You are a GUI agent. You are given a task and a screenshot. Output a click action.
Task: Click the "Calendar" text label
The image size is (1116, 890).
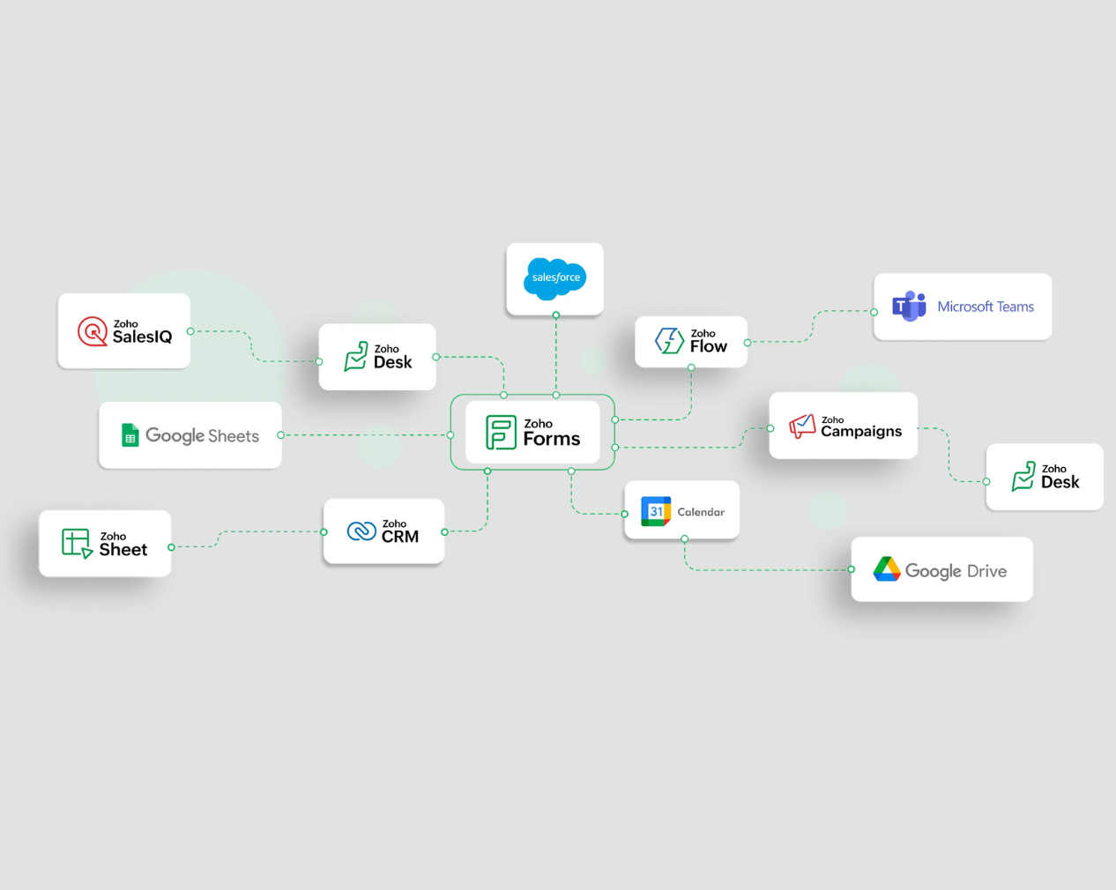click(701, 512)
